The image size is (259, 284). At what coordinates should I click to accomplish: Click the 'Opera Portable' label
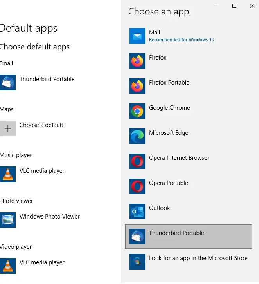[168, 183]
